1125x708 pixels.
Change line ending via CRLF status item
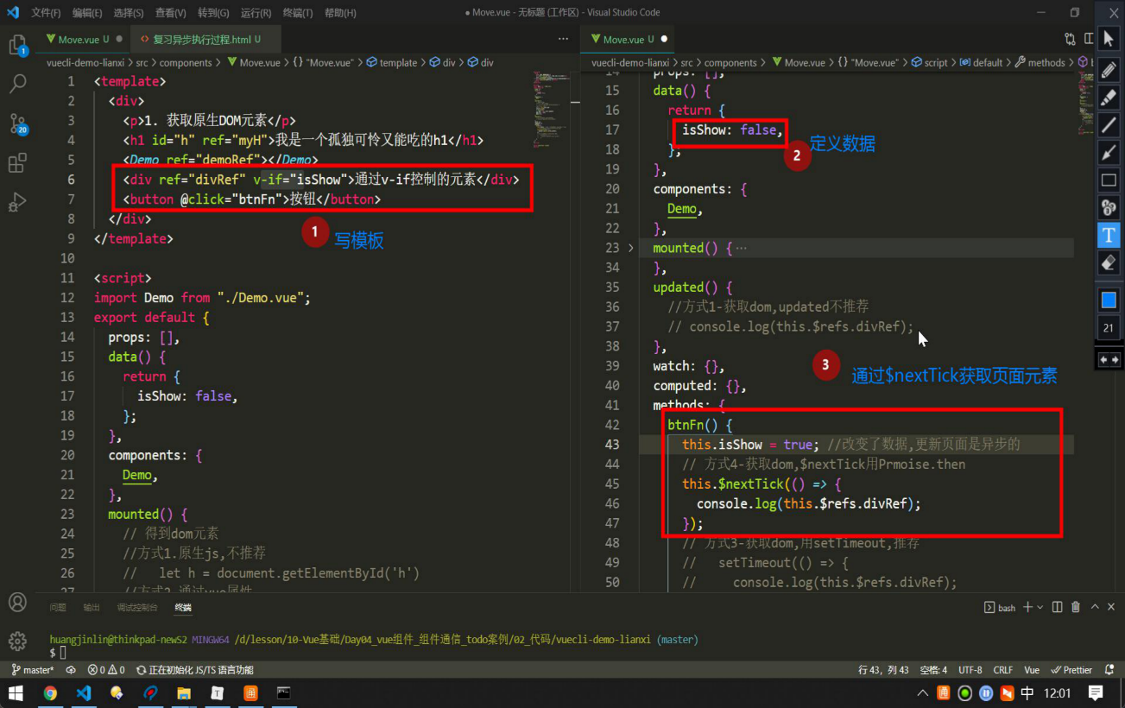coord(1003,670)
